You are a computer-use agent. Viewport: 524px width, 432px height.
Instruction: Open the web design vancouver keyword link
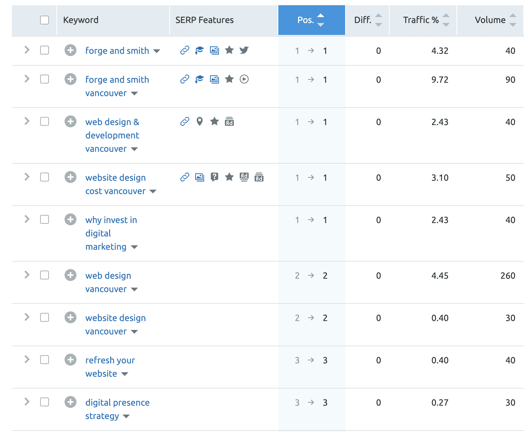click(x=108, y=276)
